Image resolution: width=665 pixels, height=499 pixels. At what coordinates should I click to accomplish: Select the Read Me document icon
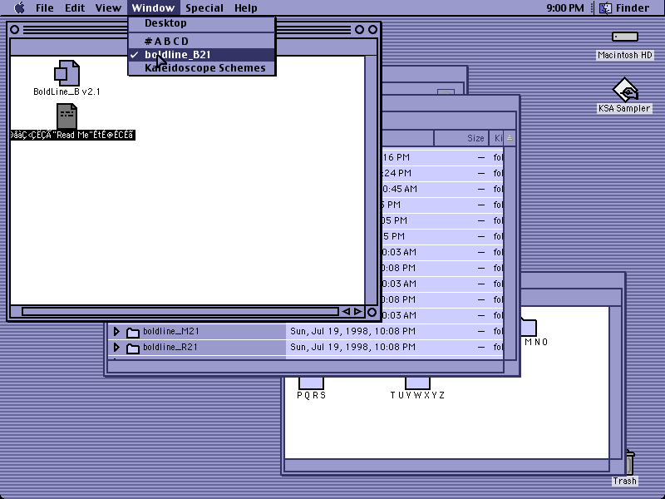67,116
